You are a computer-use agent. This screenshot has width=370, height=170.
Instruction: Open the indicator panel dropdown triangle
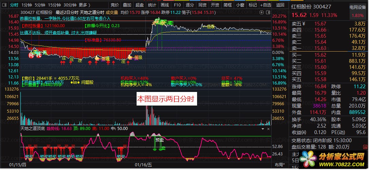[263, 129]
